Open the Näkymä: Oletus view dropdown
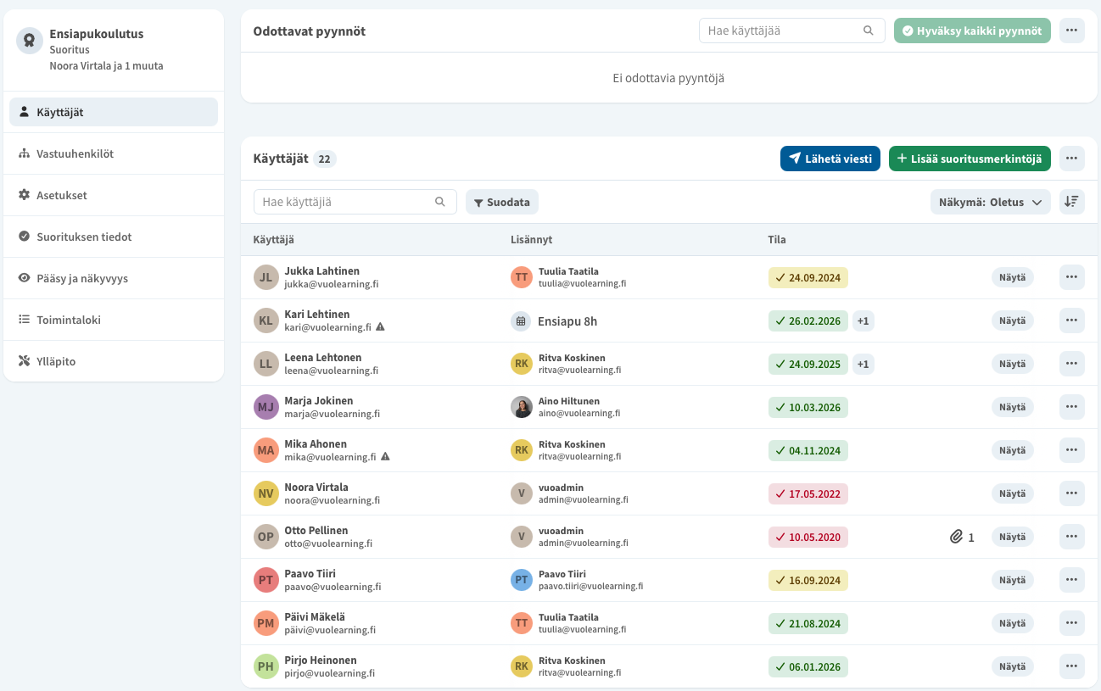The width and height of the screenshot is (1101, 691). [x=990, y=202]
